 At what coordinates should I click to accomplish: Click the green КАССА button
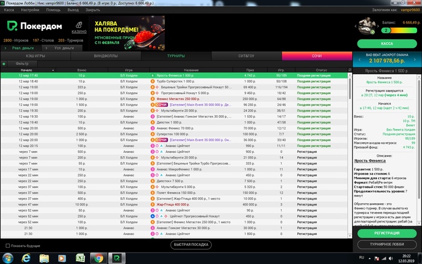[x=387, y=43]
